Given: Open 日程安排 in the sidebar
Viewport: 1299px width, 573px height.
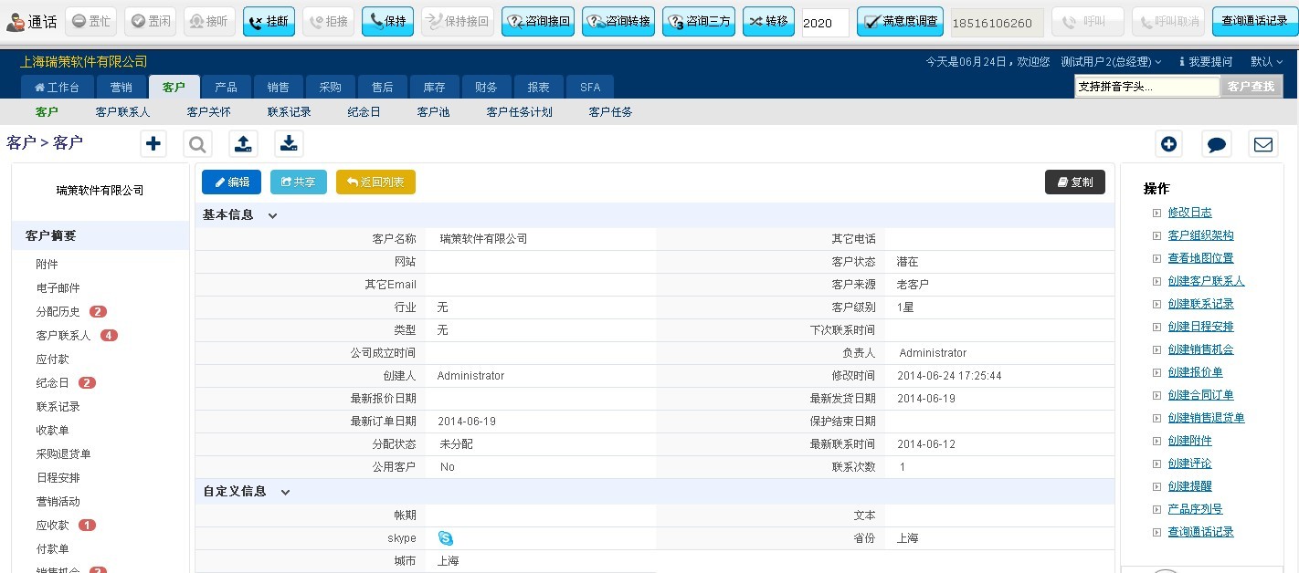Looking at the screenshot, I should [58, 478].
